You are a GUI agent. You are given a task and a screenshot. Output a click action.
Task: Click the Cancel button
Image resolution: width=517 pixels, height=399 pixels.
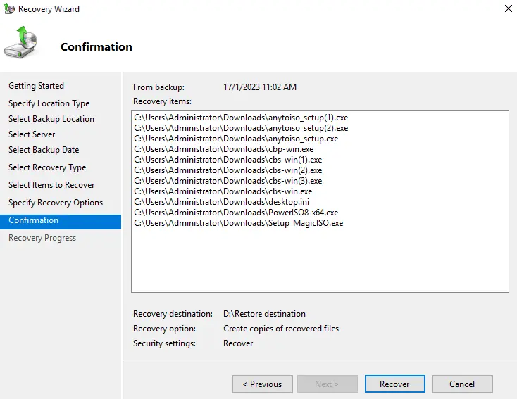[x=462, y=384]
